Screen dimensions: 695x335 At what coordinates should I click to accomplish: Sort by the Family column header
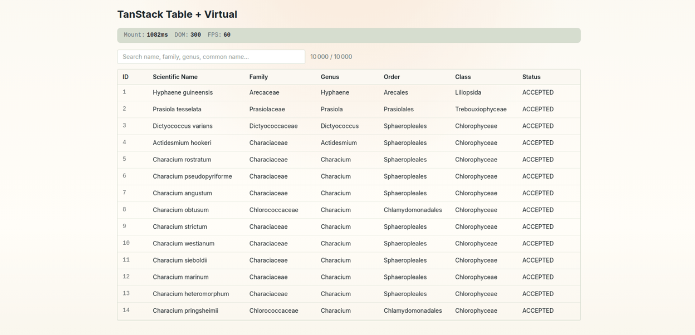258,77
